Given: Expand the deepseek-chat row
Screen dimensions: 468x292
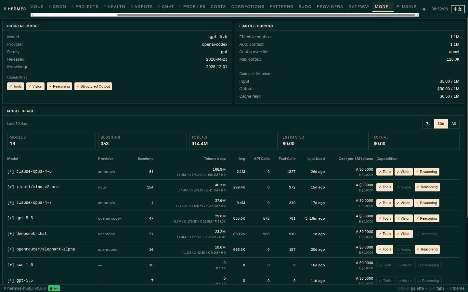Looking at the screenshot, I should tap(10, 234).
